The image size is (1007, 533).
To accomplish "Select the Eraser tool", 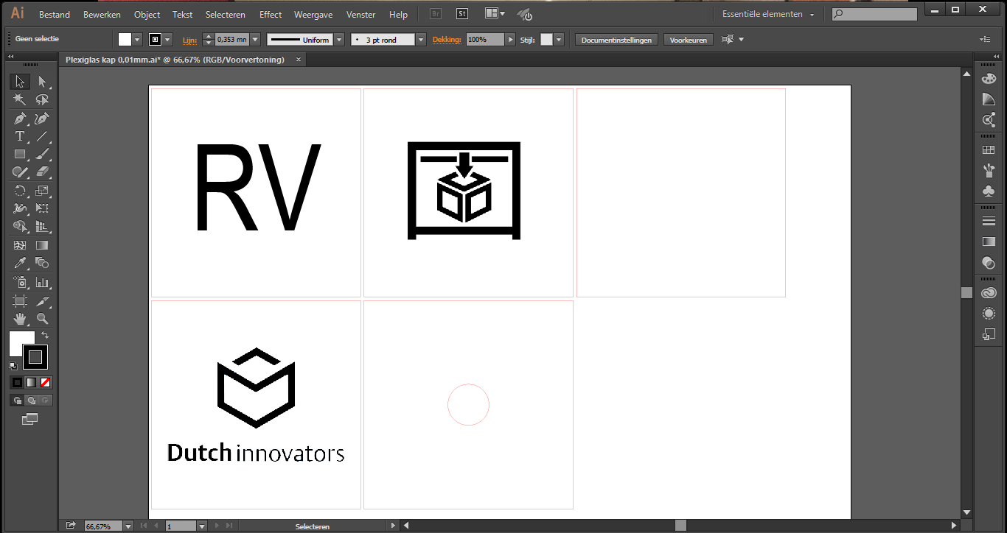I will (x=42, y=172).
